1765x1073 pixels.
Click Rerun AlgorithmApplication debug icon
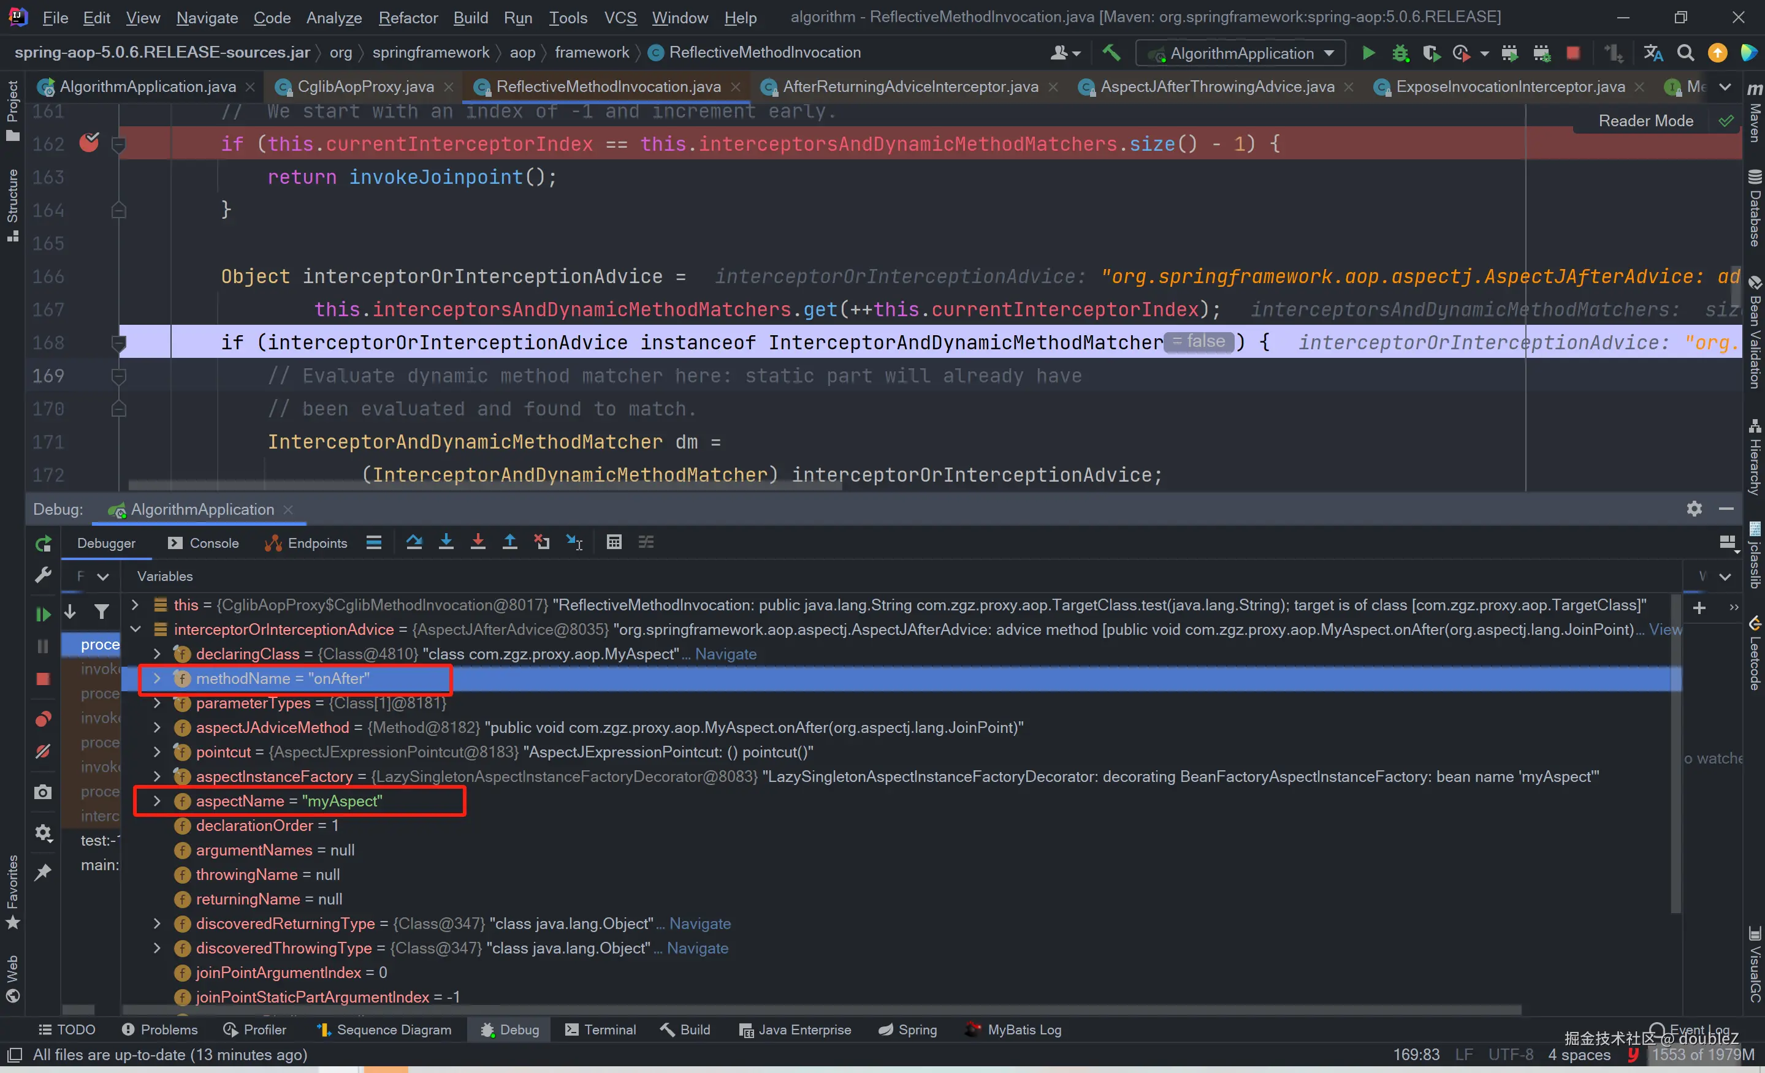(x=43, y=544)
